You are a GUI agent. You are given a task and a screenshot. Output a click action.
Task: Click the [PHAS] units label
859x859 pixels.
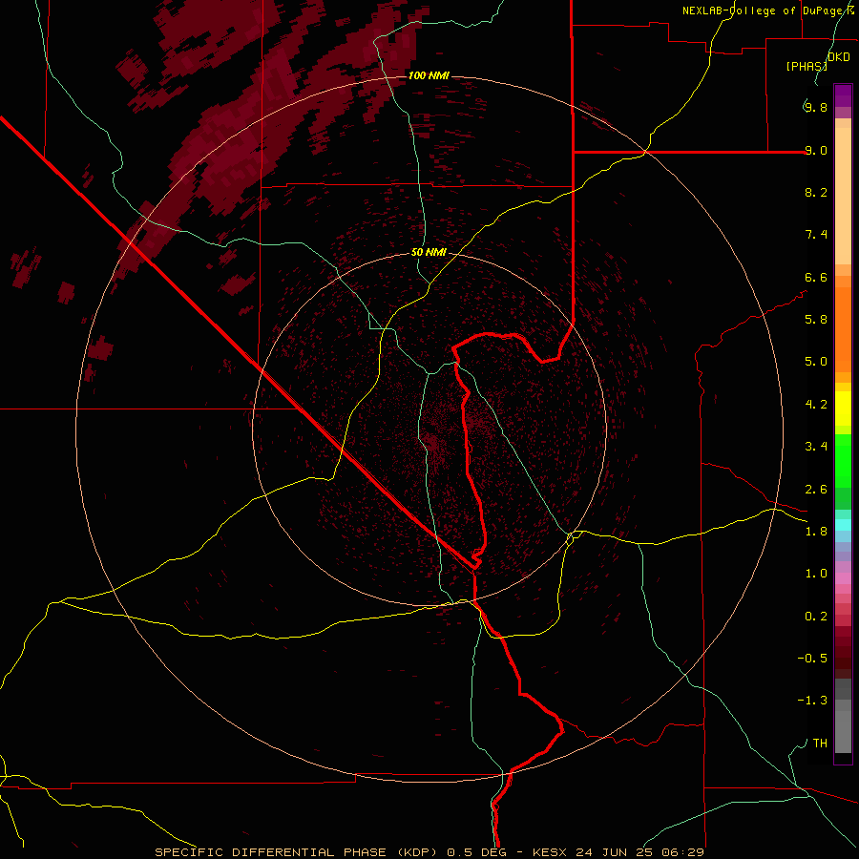pos(807,66)
